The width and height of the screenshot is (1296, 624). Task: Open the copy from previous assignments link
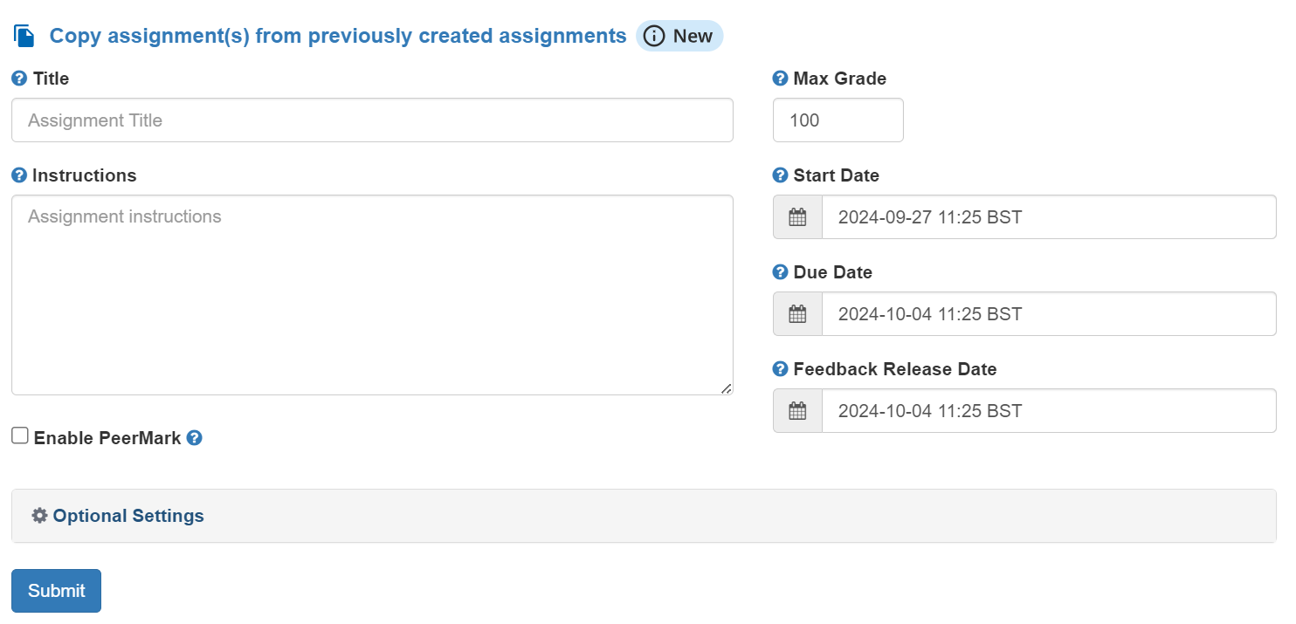click(x=337, y=36)
